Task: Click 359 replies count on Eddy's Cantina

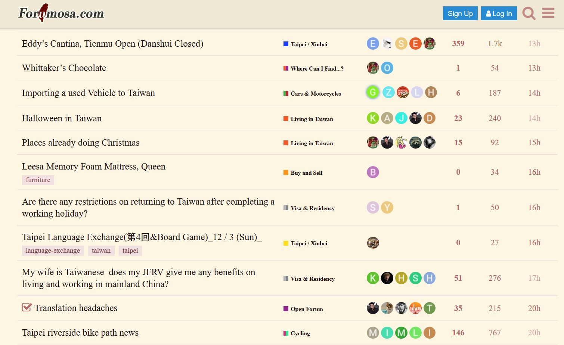Action: (458, 44)
